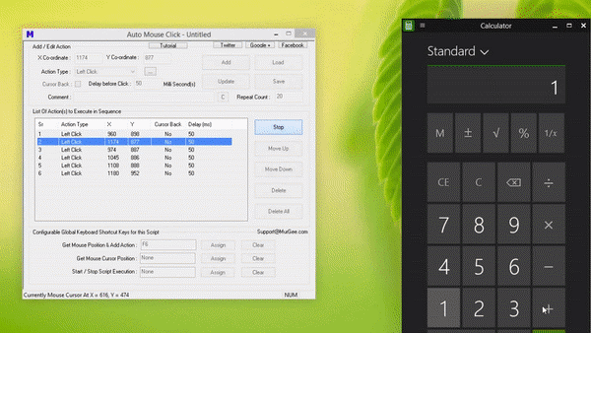Image resolution: width=591 pixels, height=401 pixels.
Task: Select action row 1 with X 960
Action: coord(135,134)
